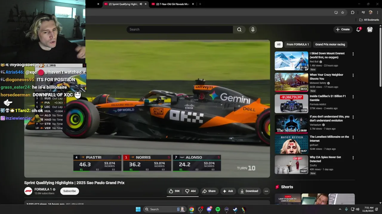Screen dimensions: 382x214
Task: Open options for Skied Down Mount Everest video
Action: click(x=353, y=54)
